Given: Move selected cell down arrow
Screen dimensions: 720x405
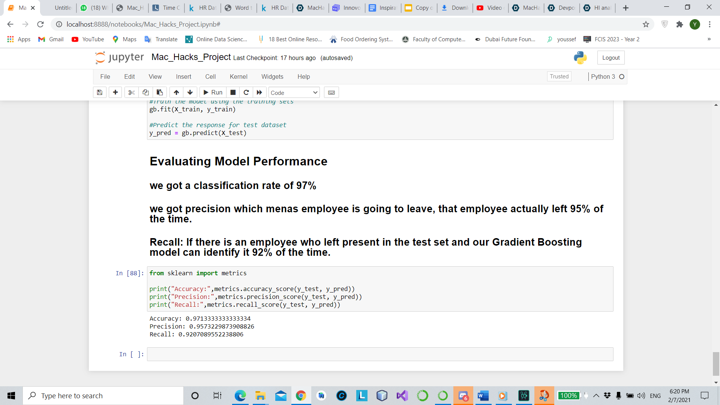Looking at the screenshot, I should [x=190, y=92].
